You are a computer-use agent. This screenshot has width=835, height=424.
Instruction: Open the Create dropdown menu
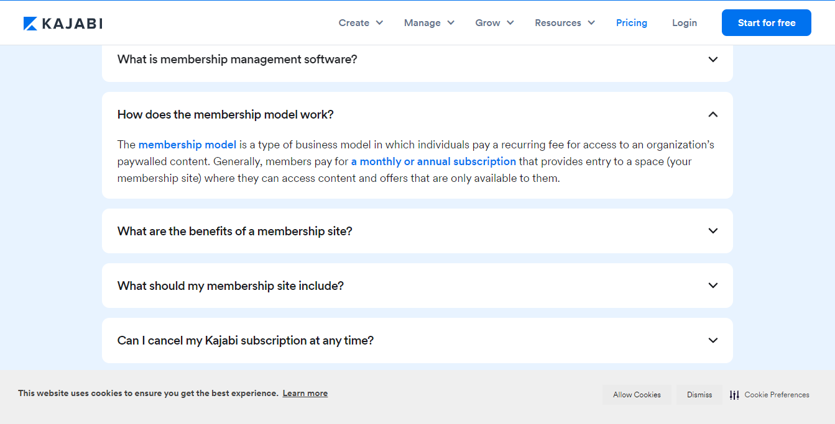point(354,23)
